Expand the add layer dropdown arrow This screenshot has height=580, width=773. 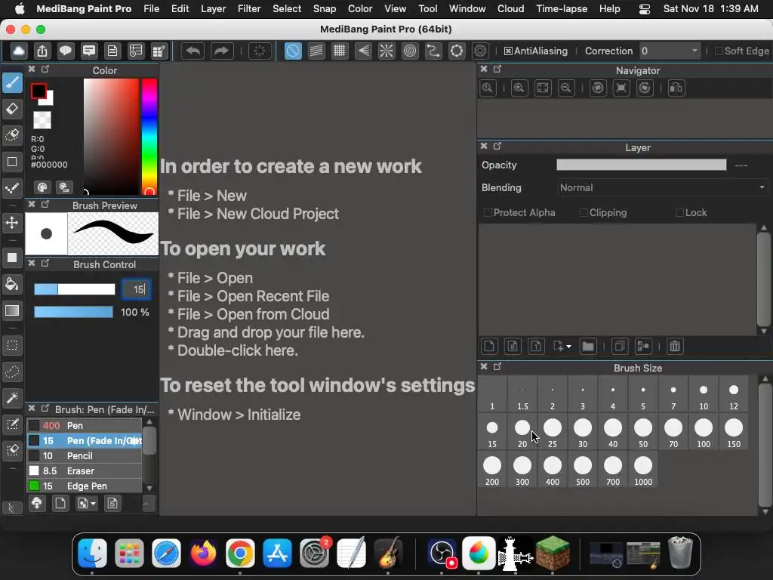(568, 347)
